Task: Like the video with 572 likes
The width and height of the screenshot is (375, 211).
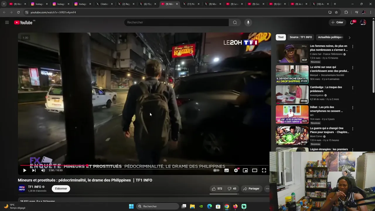Action: pos(217,189)
